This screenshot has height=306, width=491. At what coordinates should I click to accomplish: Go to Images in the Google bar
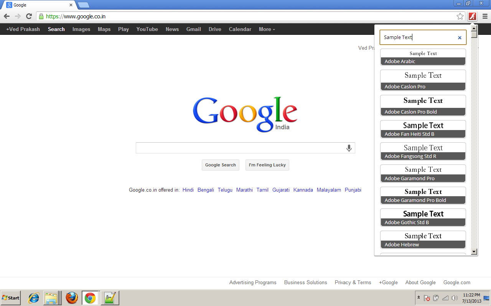[81, 29]
